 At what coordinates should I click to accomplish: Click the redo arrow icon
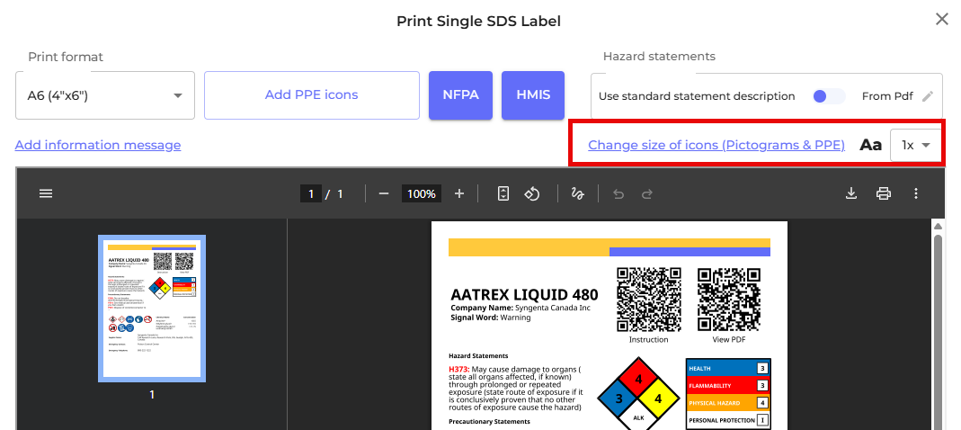coord(646,193)
